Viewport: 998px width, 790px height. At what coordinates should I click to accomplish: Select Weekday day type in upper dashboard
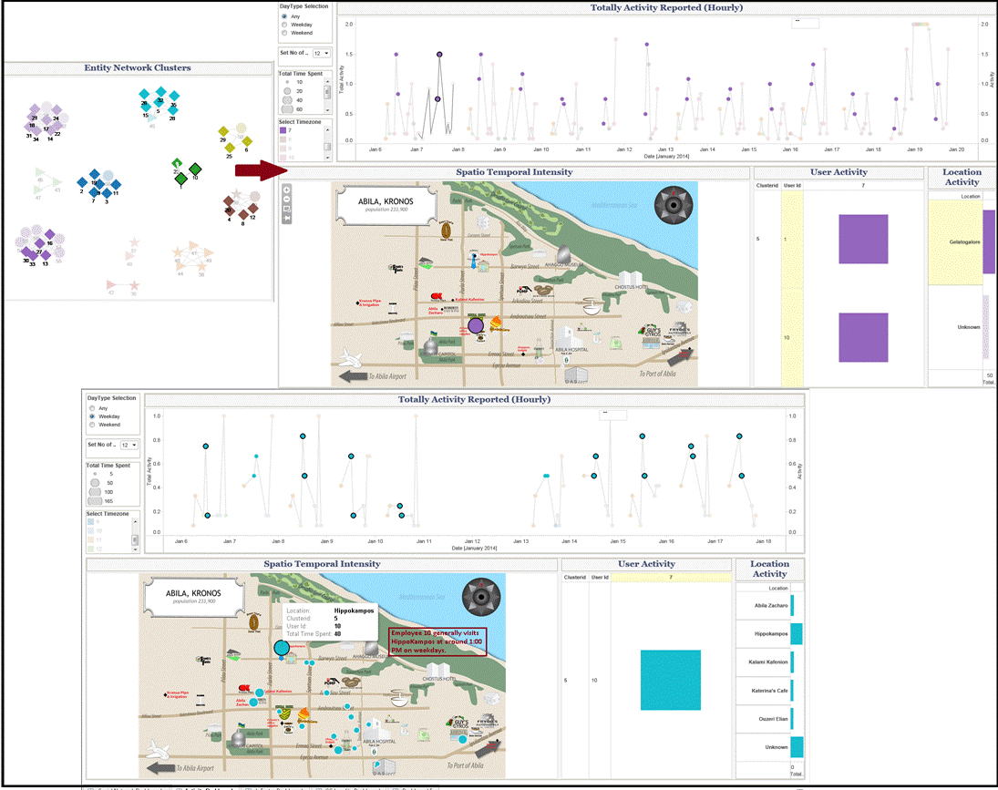point(284,25)
